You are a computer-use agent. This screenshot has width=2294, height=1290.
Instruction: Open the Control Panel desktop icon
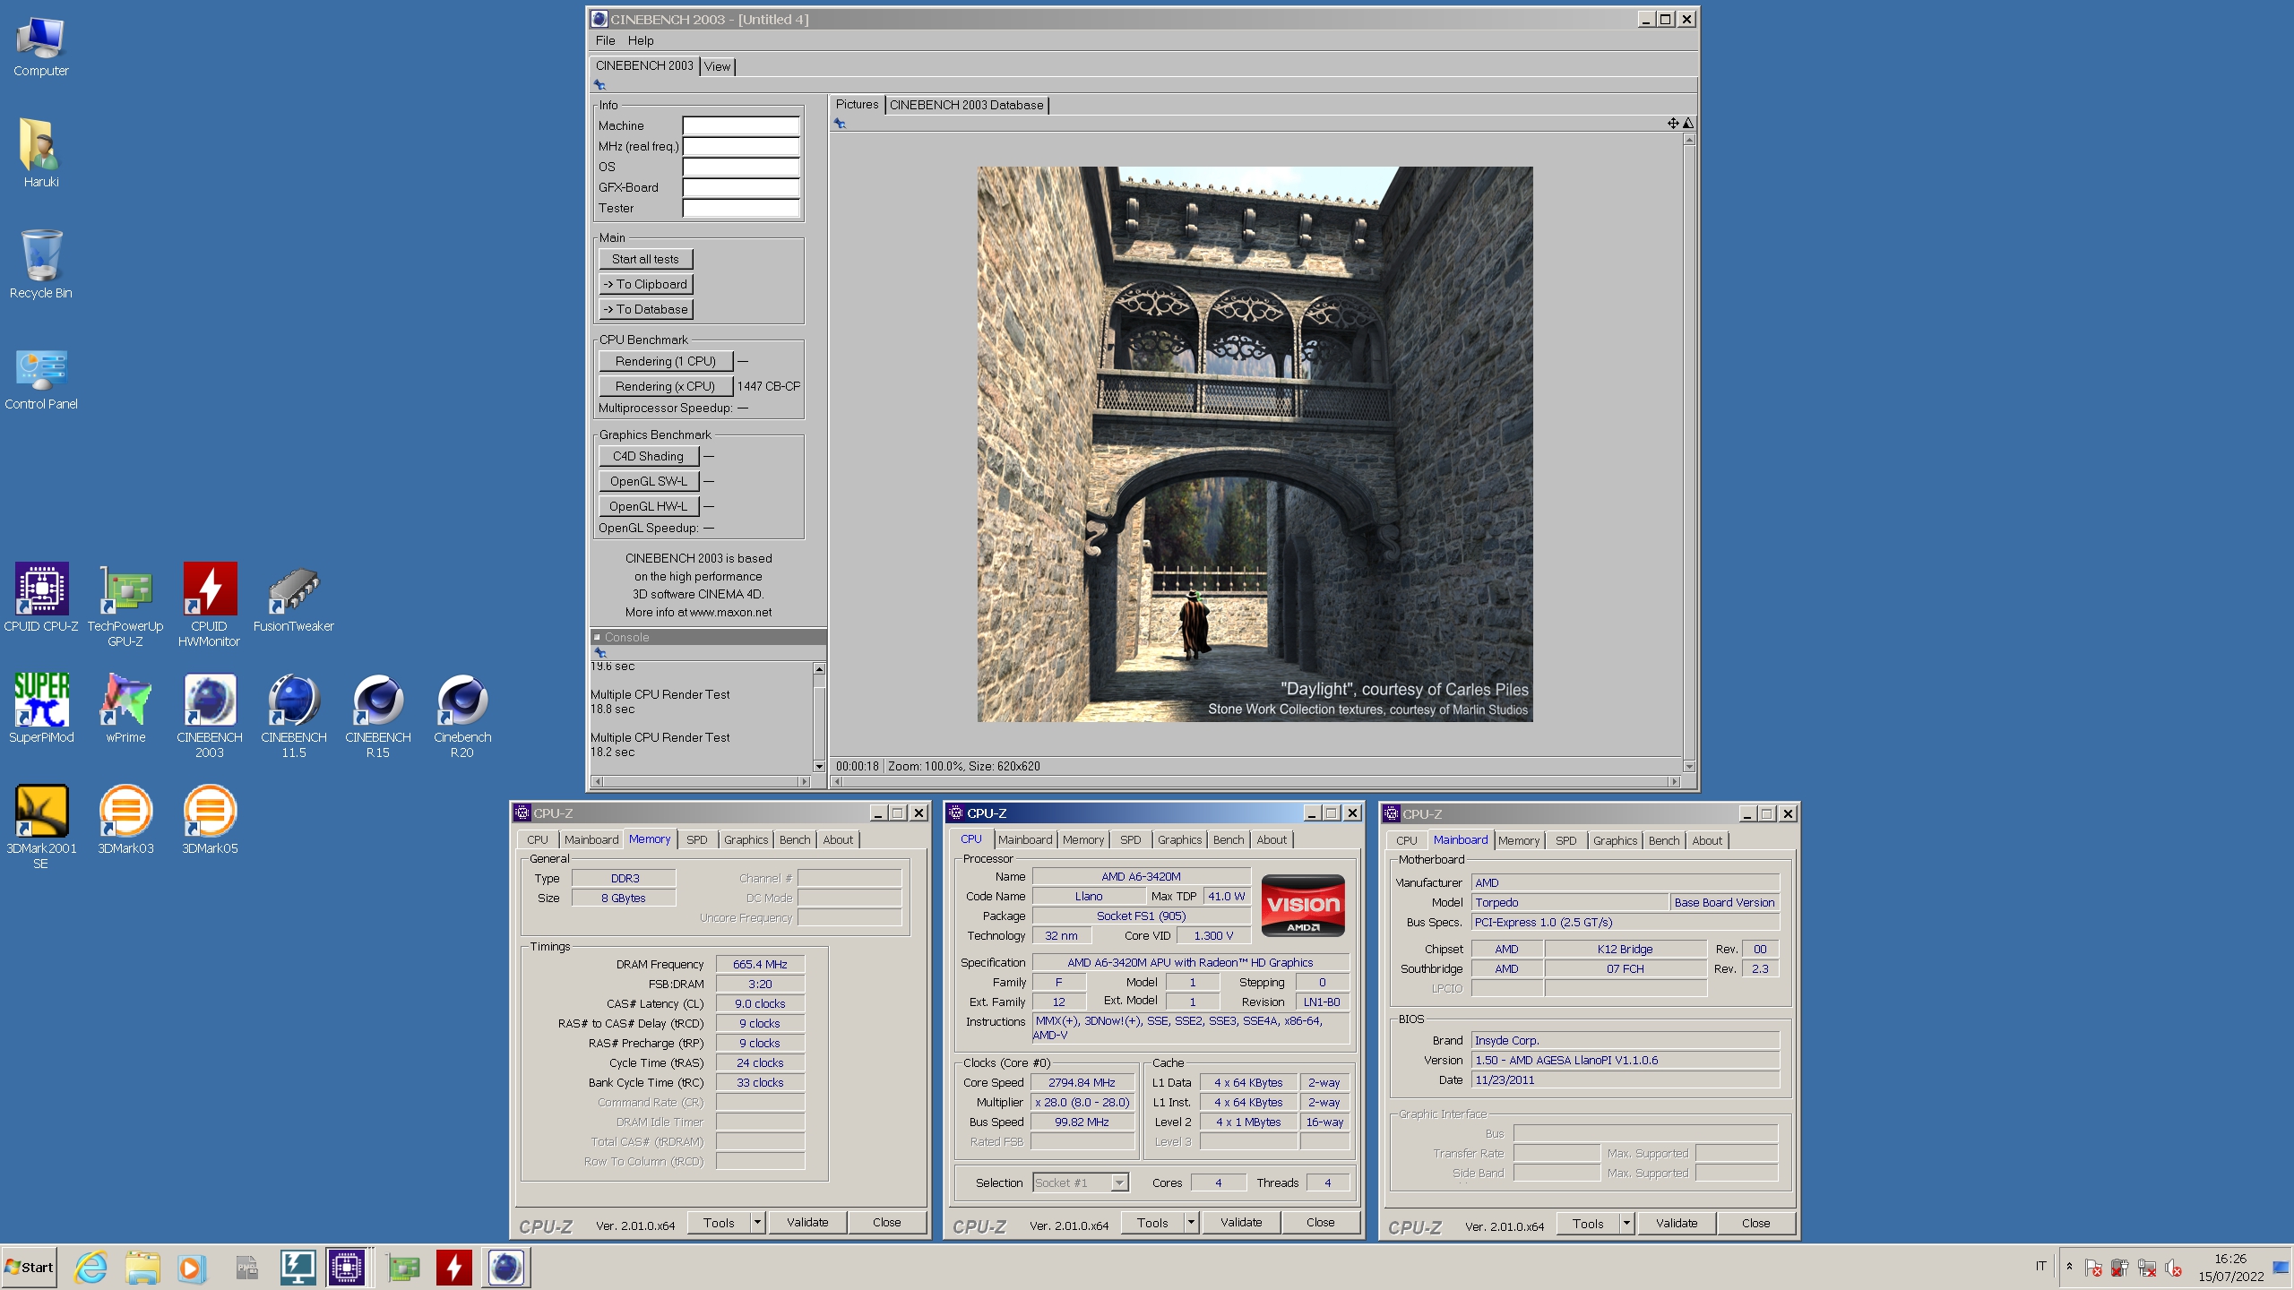[40, 378]
